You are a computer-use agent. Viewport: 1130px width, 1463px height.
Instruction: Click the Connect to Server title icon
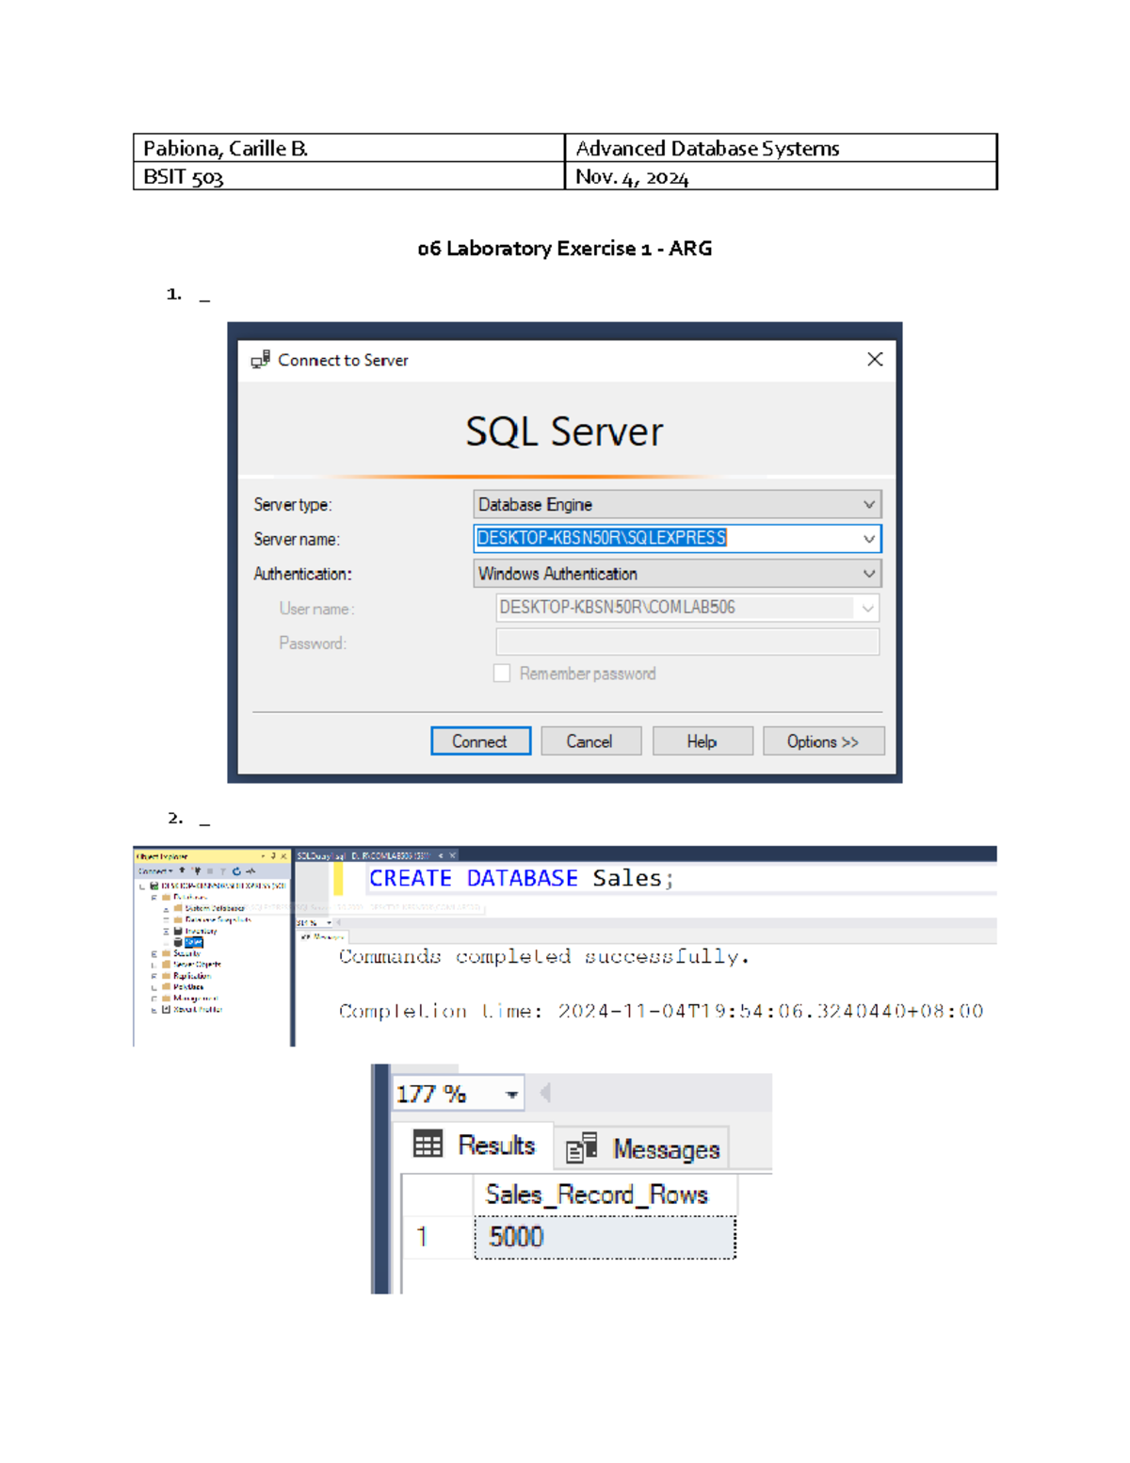(x=261, y=360)
